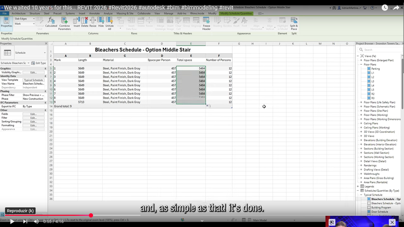Image resolution: width=404 pixels, height=227 pixels.
Task: Collapse the Graphics properties section
Action: point(45,69)
